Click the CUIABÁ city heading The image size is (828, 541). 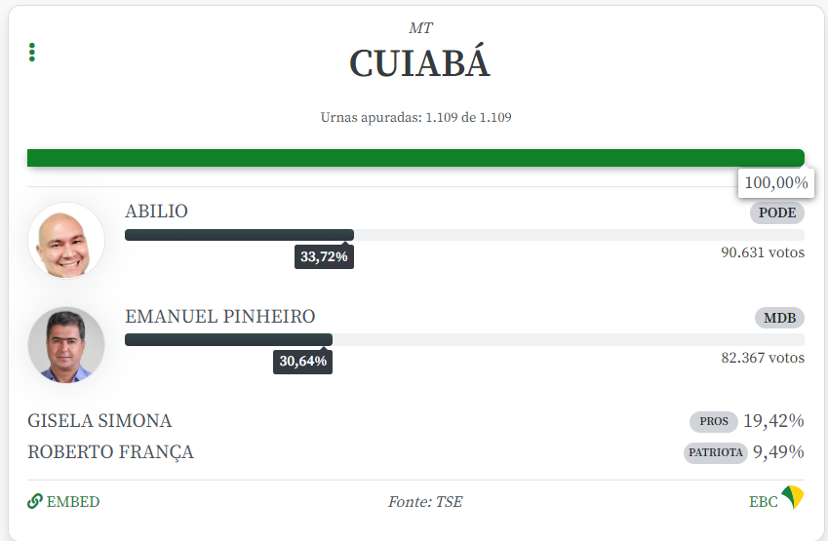(x=419, y=64)
